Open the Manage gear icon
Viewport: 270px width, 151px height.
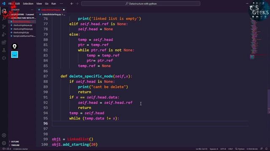tap(4, 143)
